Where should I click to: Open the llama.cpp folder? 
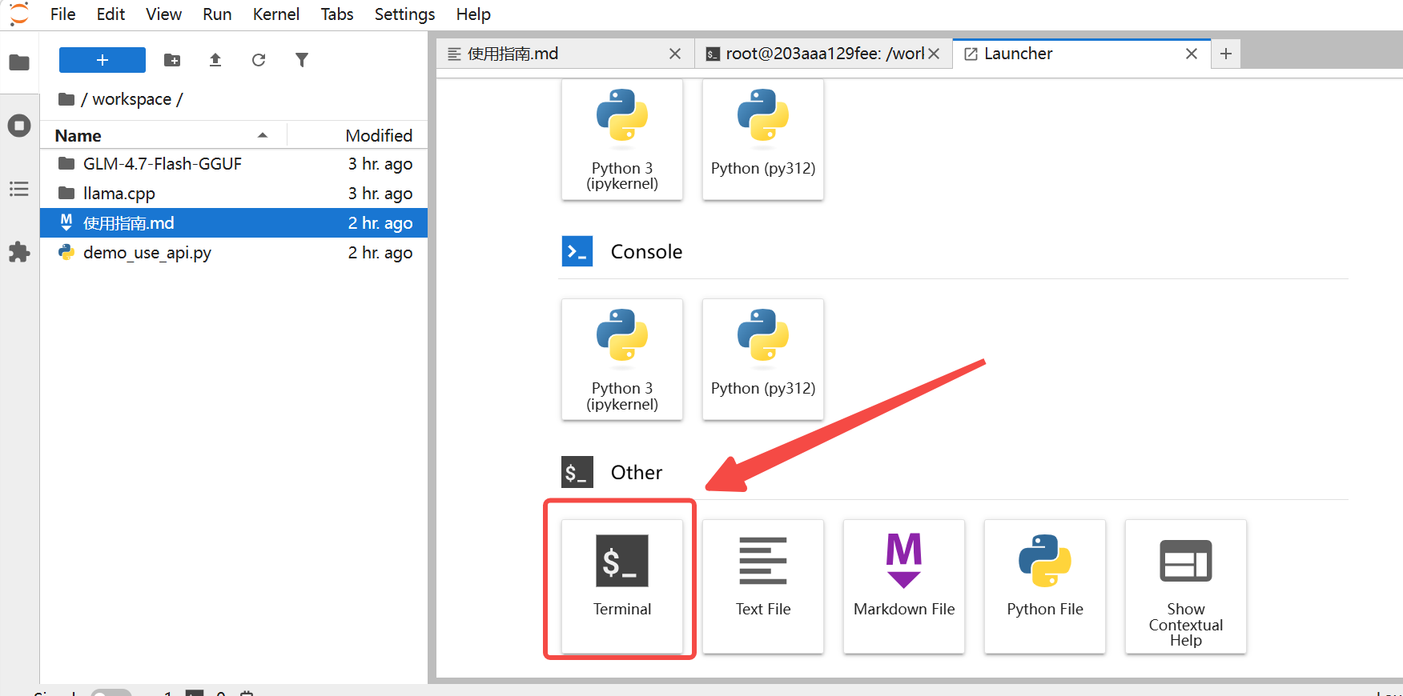[x=119, y=194]
